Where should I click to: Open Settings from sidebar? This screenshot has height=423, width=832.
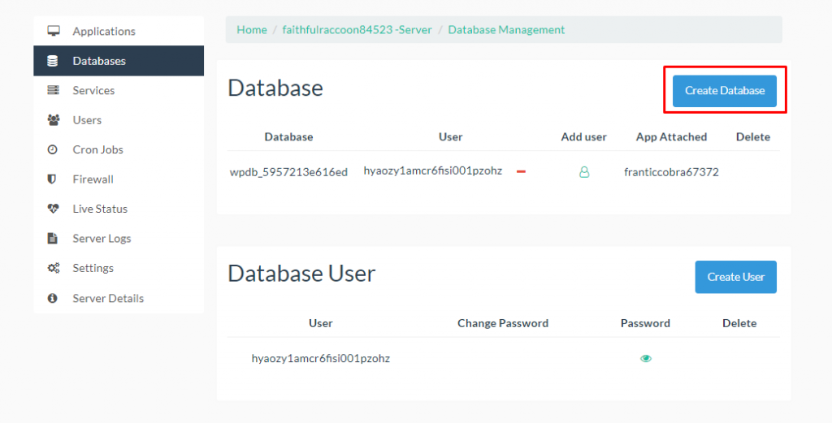[119, 268]
